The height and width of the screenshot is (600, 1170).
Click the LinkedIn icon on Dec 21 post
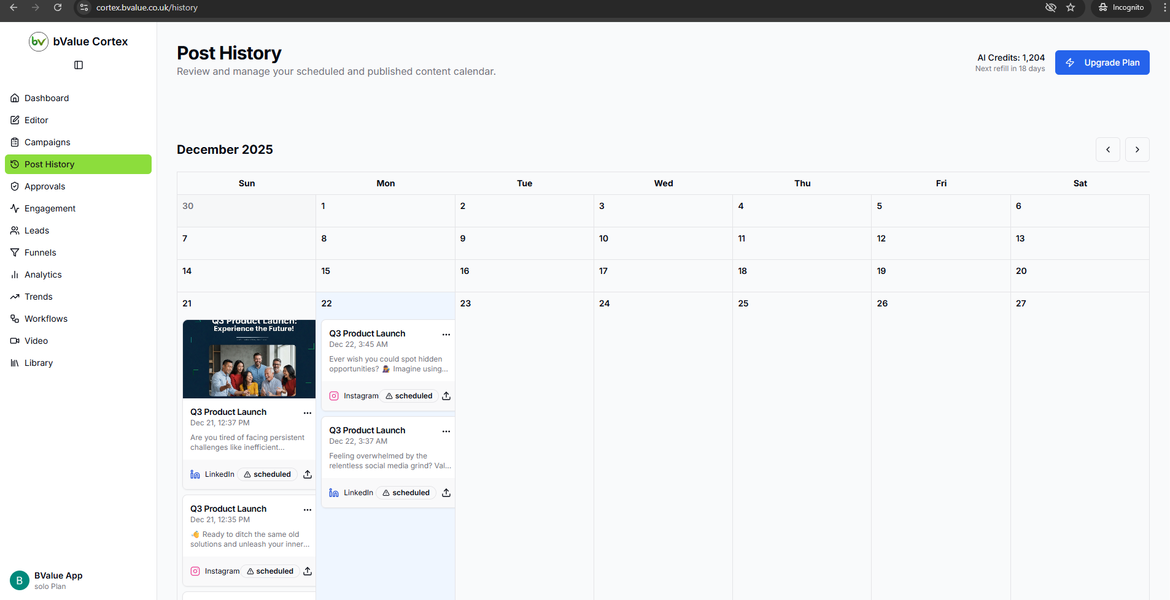tap(194, 474)
